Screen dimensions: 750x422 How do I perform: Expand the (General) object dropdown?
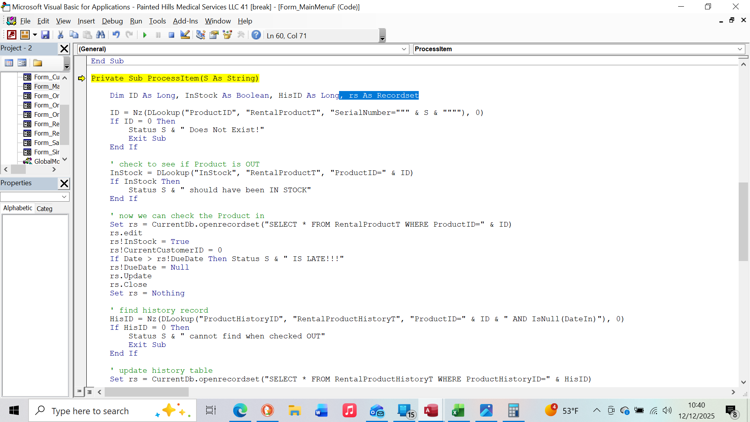click(x=404, y=49)
